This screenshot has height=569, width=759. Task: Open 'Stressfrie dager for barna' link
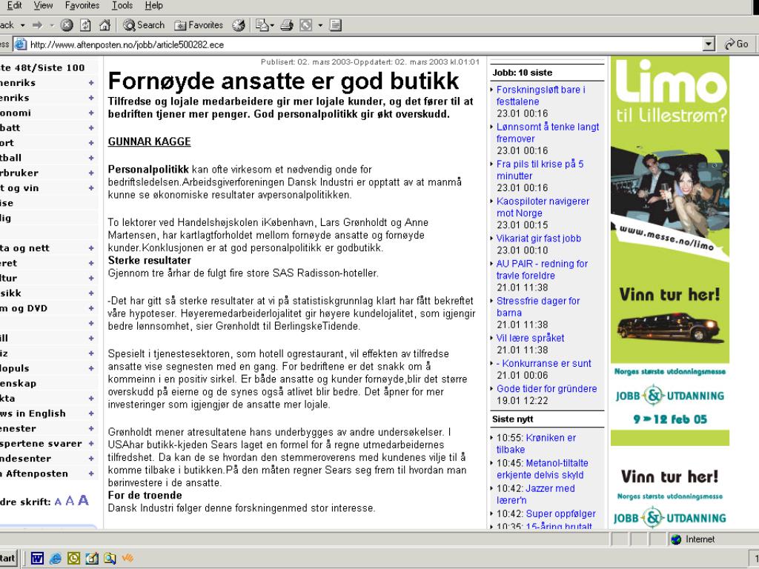point(538,307)
